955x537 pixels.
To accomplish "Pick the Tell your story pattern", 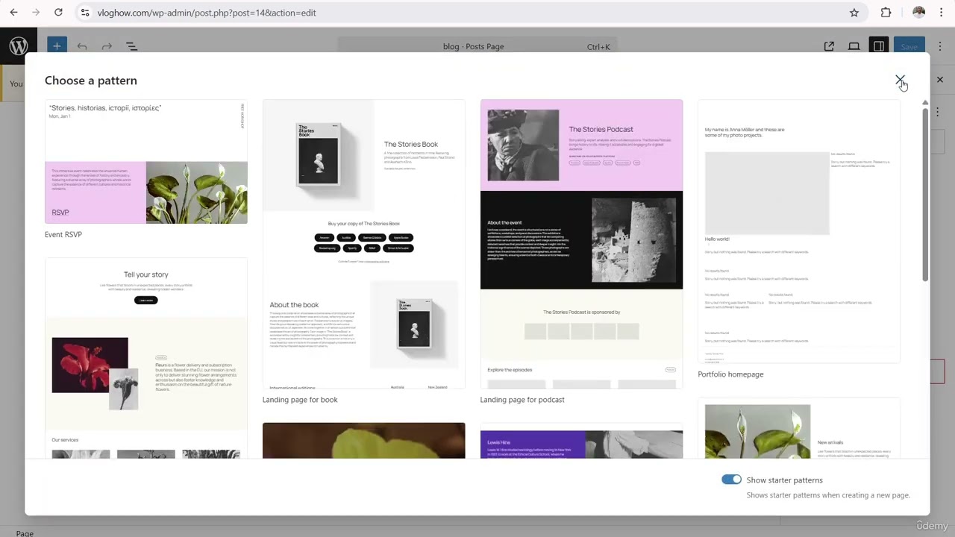I will 146,358.
